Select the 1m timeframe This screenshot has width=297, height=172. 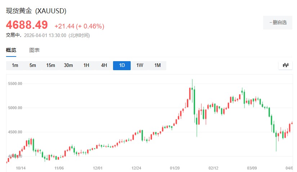[15, 65]
